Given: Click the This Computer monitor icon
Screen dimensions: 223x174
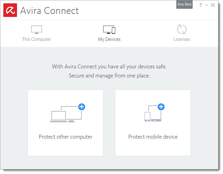Looking at the screenshot, I should pos(36,30).
